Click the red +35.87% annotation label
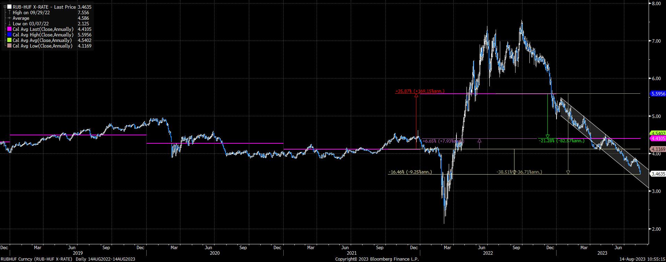The height and width of the screenshot is (262, 666). pos(420,91)
